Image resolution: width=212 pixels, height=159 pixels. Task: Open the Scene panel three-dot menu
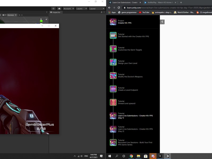point(47,12)
